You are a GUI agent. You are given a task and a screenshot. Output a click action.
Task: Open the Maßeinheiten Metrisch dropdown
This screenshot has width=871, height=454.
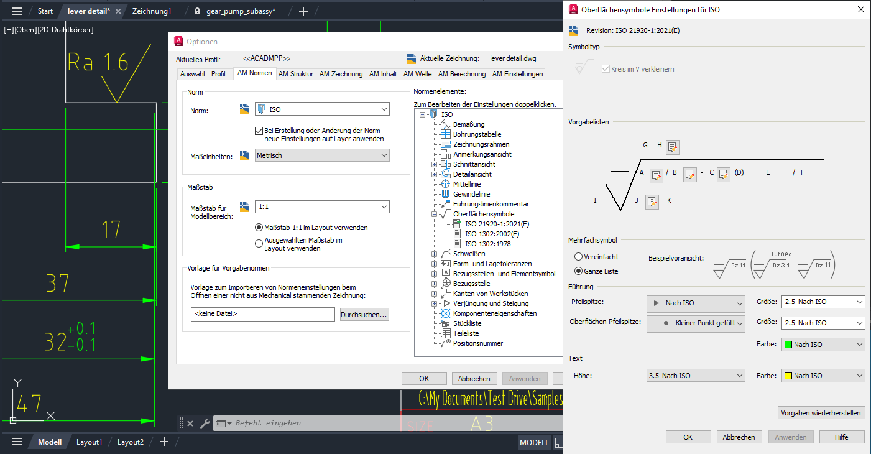322,155
